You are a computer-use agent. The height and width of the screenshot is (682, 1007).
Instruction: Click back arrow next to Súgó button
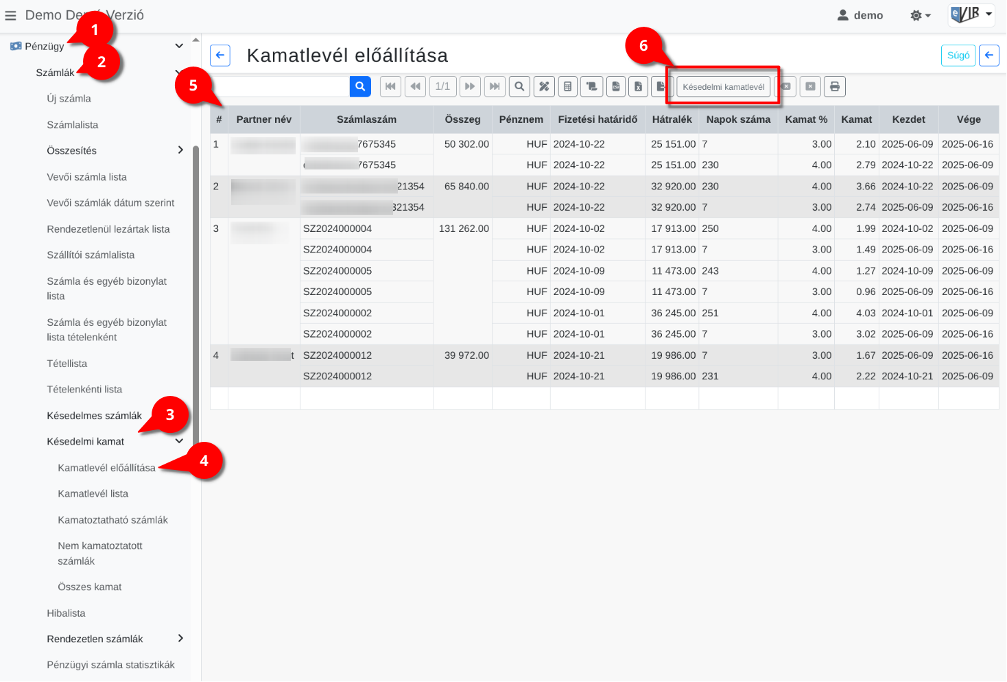click(x=989, y=56)
